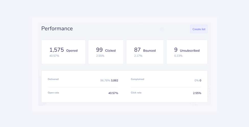Click the 9 unsubscribed count
The height and width of the screenshot is (127, 249).
click(x=176, y=50)
